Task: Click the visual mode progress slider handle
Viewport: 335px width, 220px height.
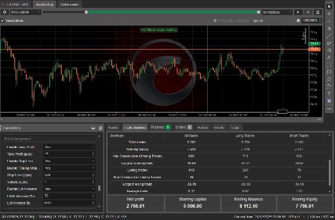Action: [215, 21]
